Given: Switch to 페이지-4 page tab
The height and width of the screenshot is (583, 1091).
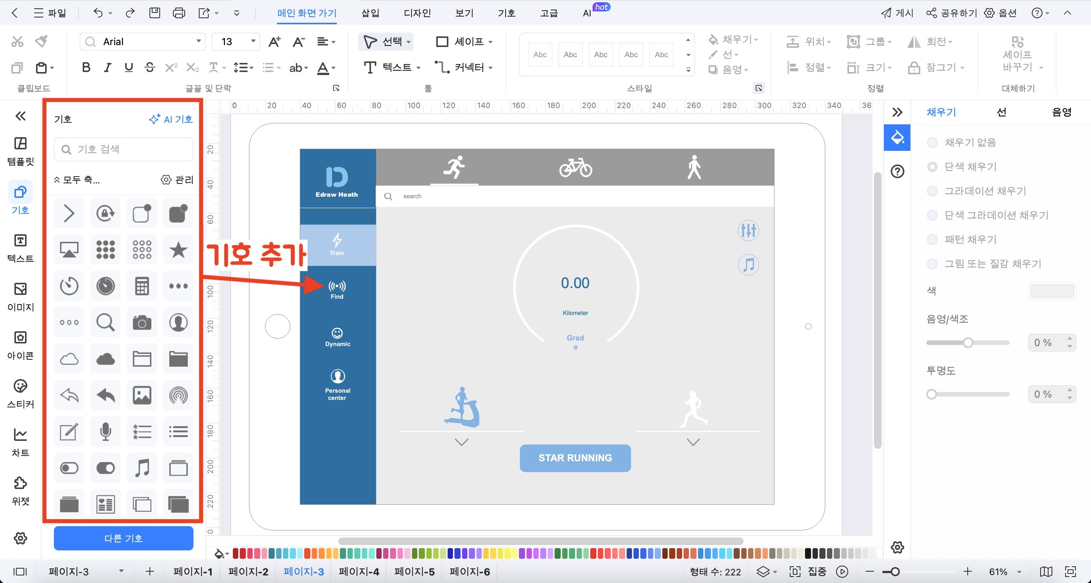Looking at the screenshot, I should [x=359, y=572].
